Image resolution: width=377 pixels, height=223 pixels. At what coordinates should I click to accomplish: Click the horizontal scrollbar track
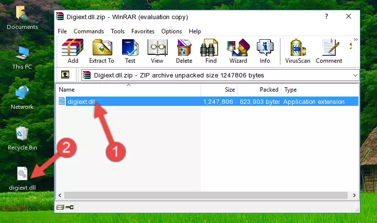[x=206, y=195]
